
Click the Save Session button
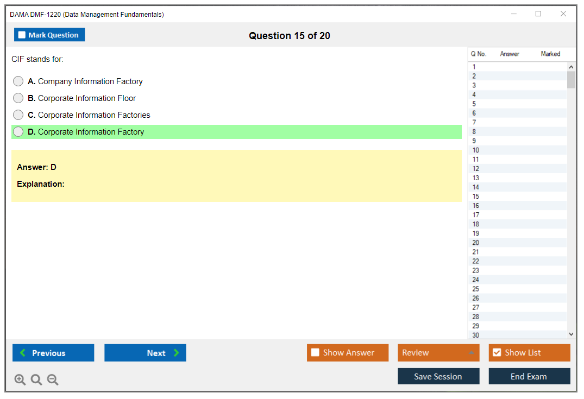click(438, 376)
